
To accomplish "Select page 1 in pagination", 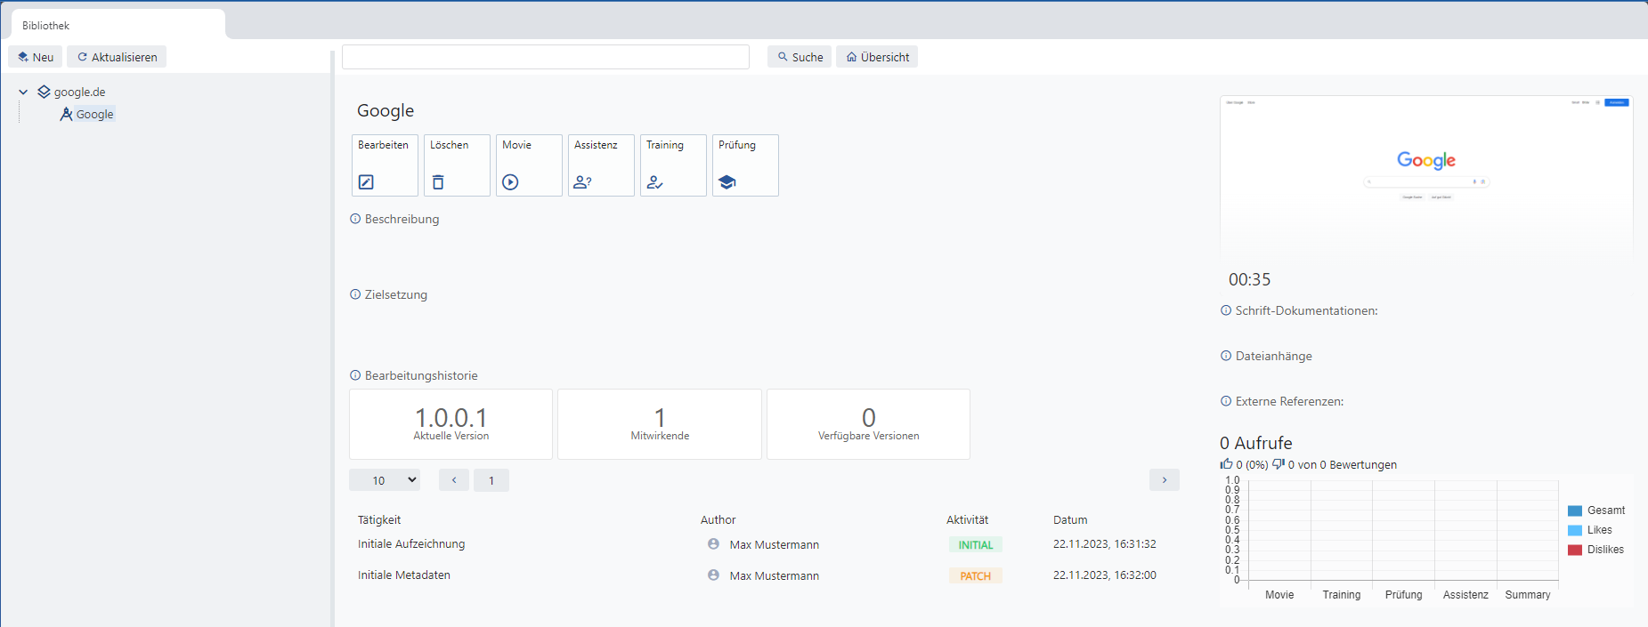I will [491, 480].
